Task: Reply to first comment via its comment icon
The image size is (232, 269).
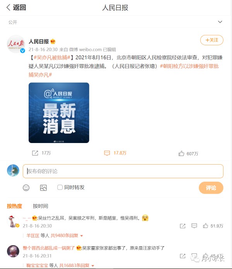Action: (x=194, y=226)
